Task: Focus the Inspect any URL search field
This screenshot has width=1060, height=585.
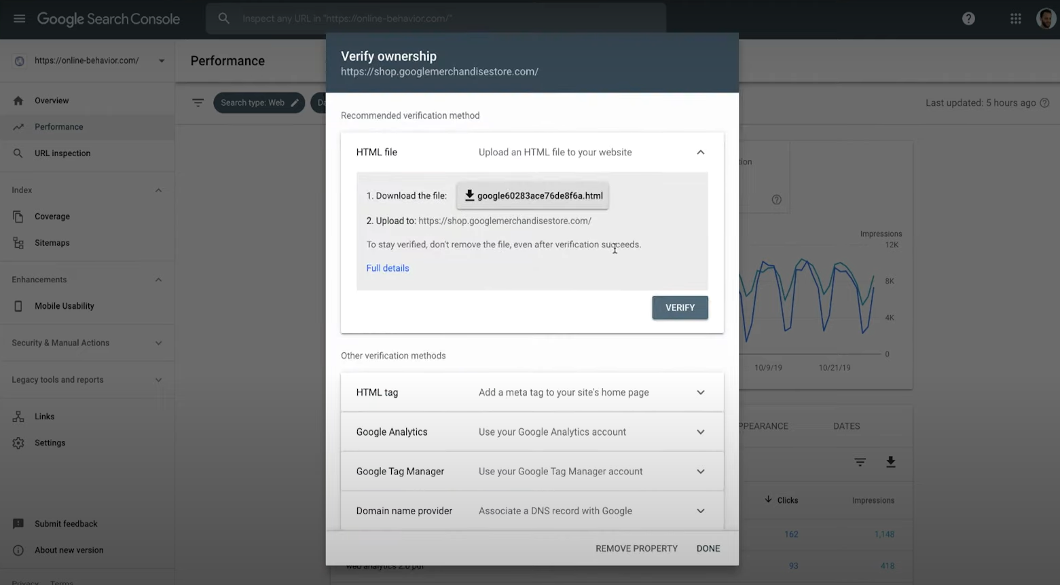Action: [x=436, y=18]
